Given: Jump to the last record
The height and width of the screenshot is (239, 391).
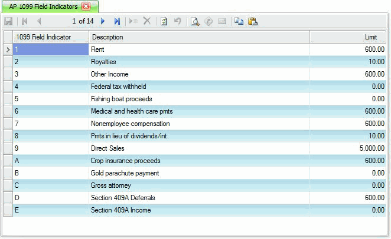Looking at the screenshot, I should pos(117,21).
